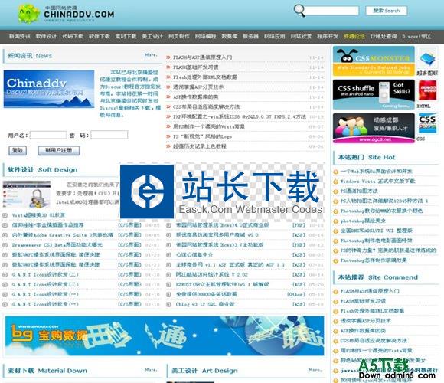
Task: Open Site Hot link photoshop鼠绘美女
Action: pyautogui.click(x=363, y=221)
